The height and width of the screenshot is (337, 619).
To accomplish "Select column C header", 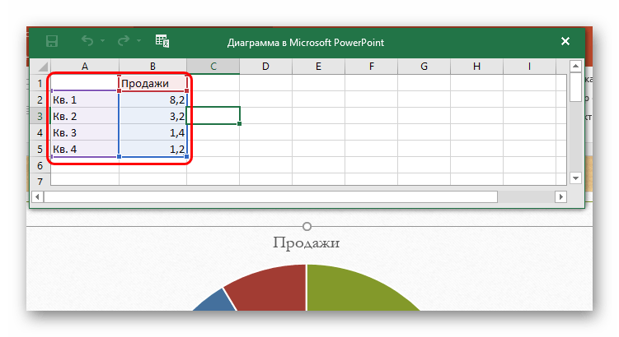I will coord(213,66).
